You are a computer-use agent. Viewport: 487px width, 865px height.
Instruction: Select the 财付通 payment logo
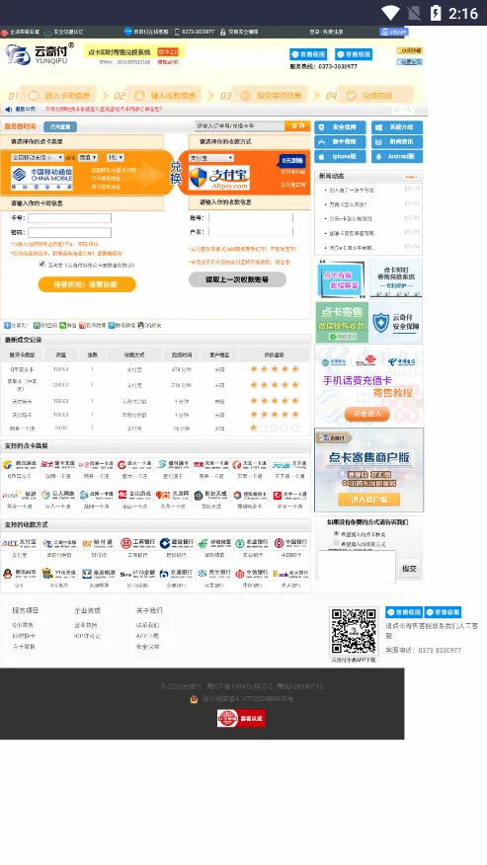(x=98, y=543)
